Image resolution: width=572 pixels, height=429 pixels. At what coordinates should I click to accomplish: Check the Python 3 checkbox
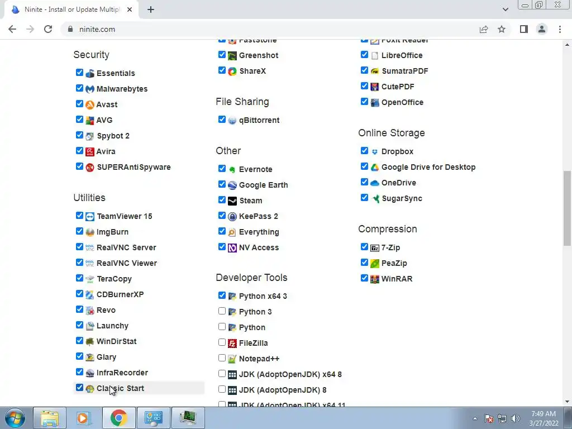click(222, 311)
